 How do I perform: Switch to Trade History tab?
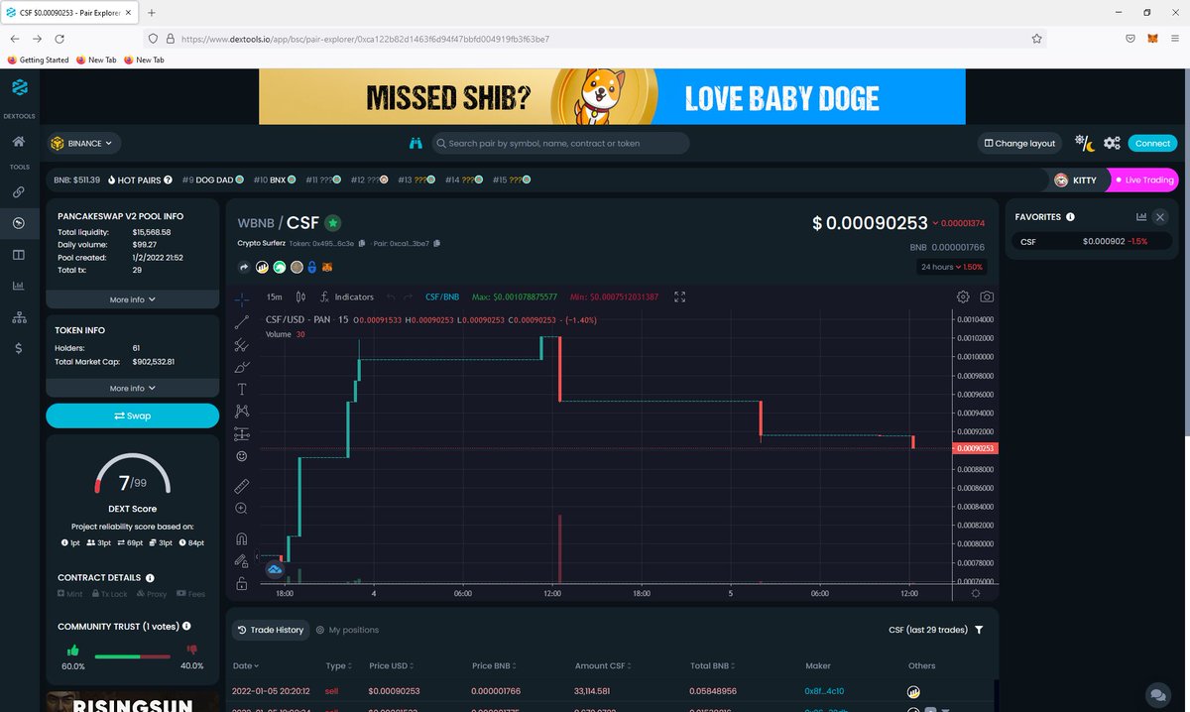pos(271,630)
